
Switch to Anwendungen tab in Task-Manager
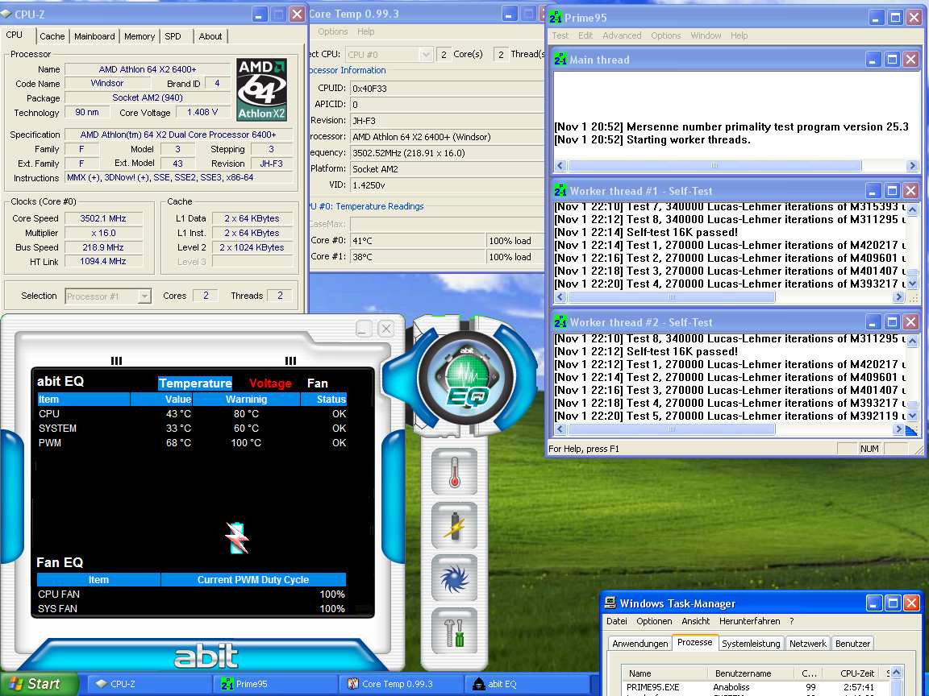[639, 644]
